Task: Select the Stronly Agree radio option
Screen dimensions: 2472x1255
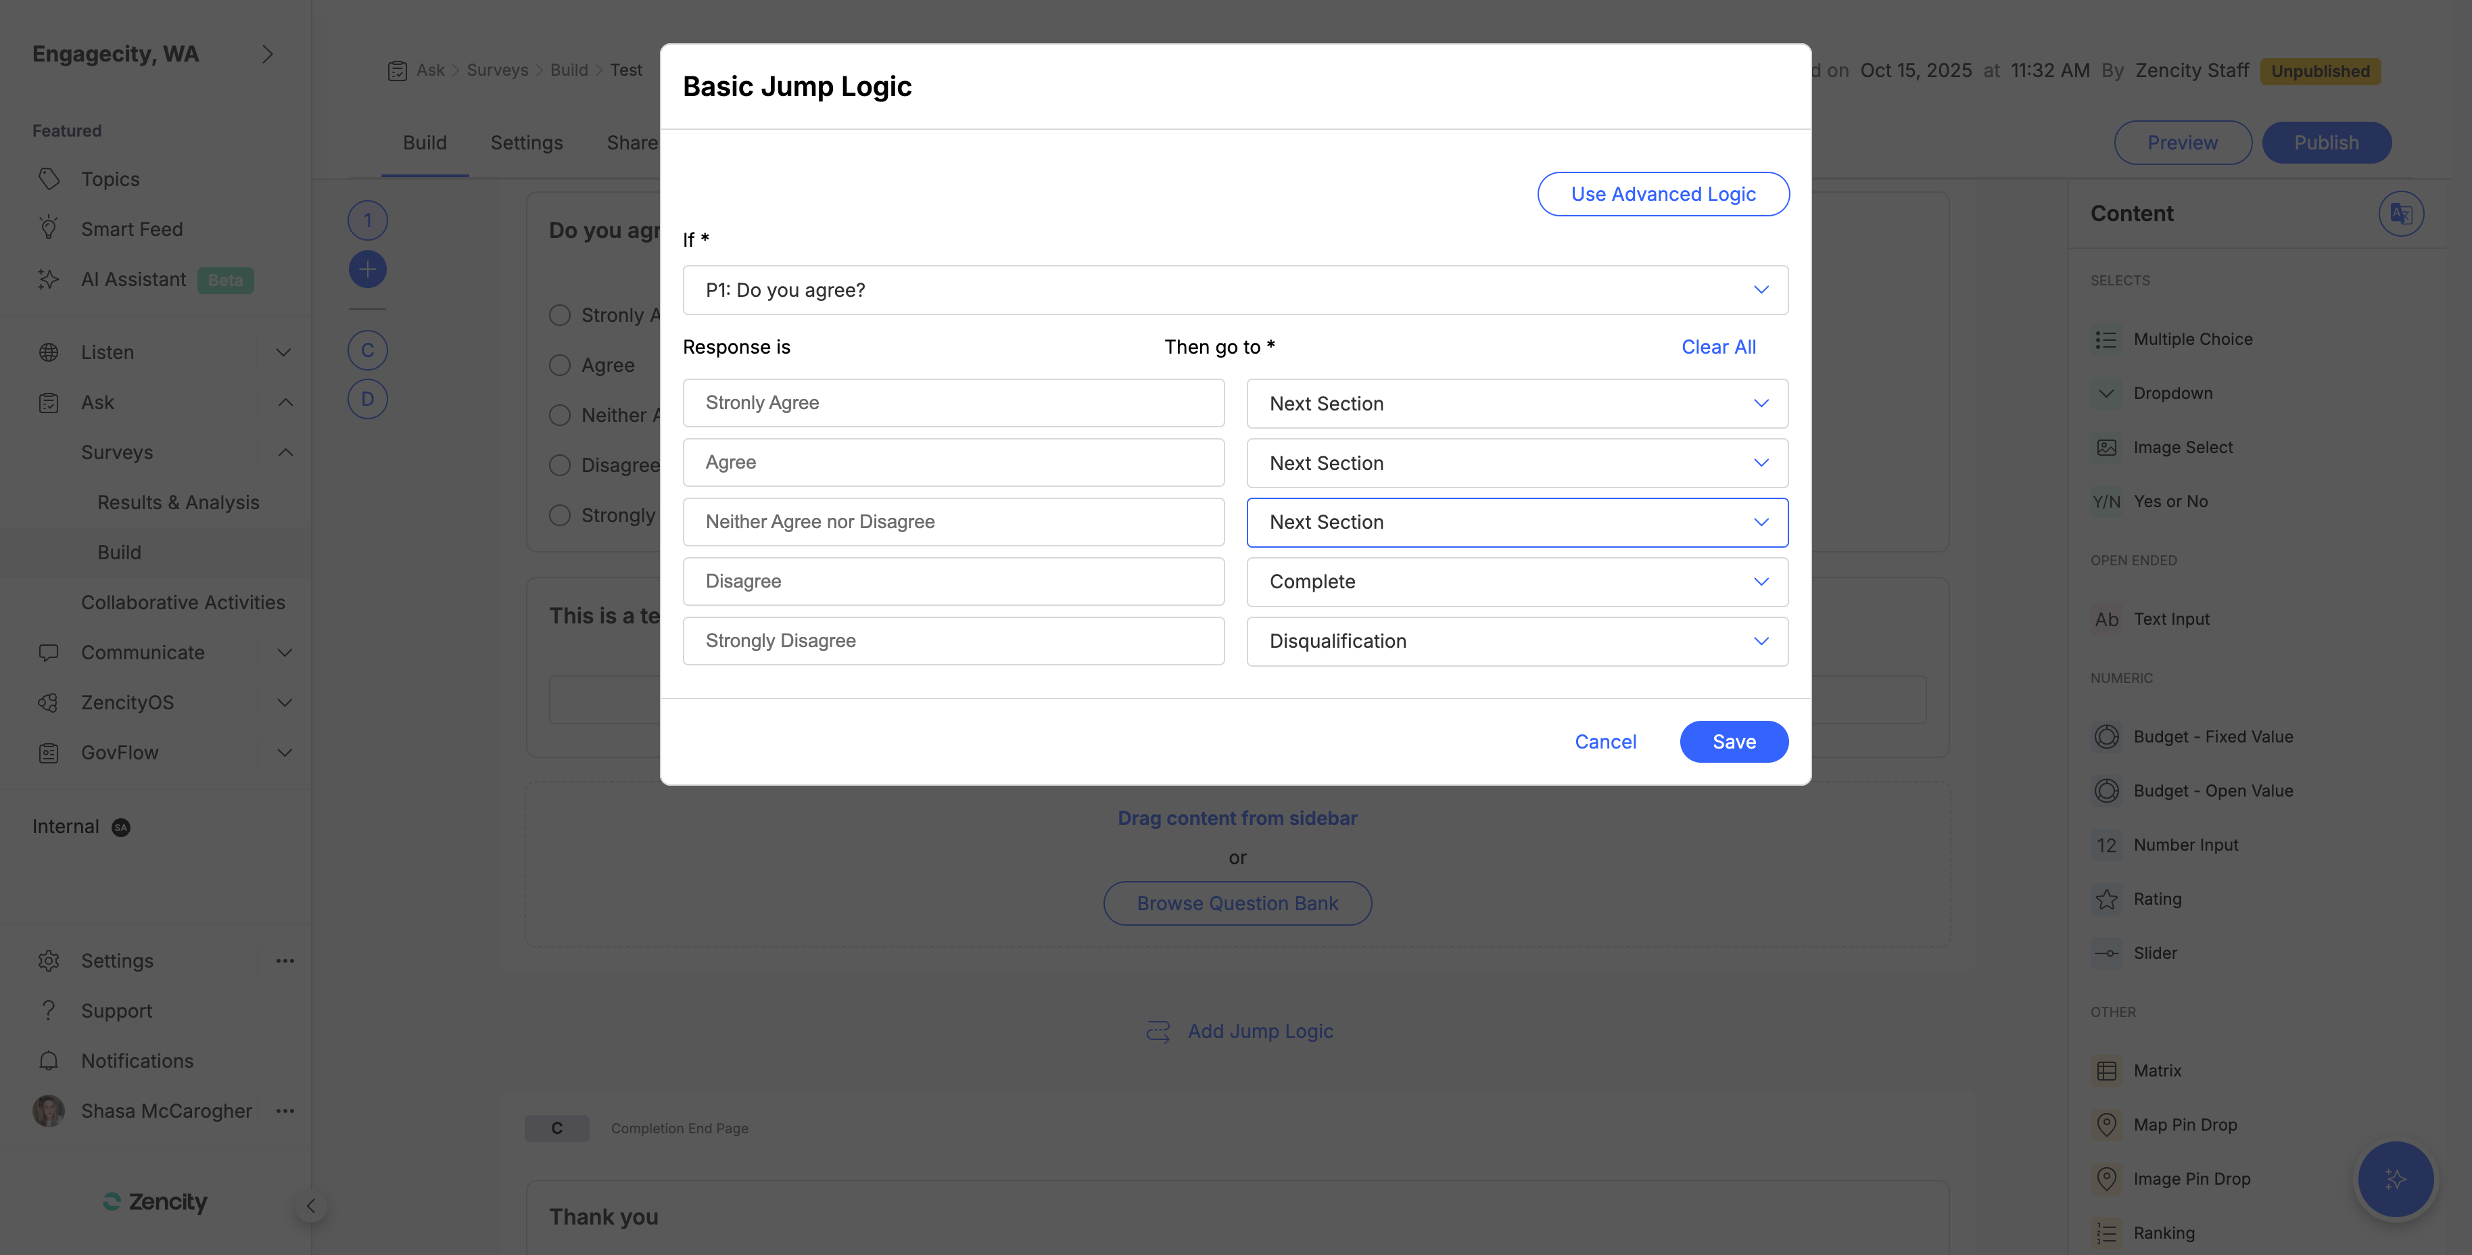Action: click(x=559, y=314)
